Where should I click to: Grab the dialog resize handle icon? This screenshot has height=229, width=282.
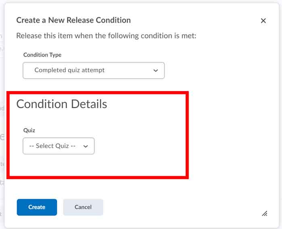pyautogui.click(x=265, y=214)
